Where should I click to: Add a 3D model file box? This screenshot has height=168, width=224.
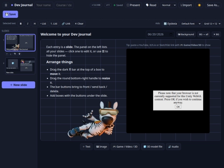153,147
